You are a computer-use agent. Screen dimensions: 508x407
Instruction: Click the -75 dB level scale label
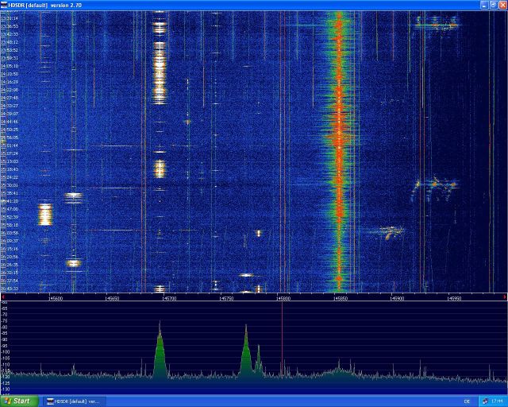(5, 320)
